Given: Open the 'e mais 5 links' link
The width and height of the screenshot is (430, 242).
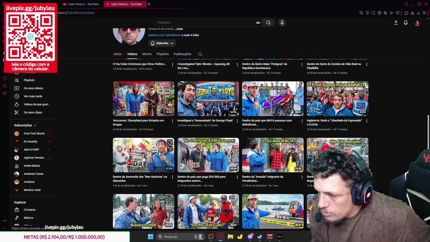Looking at the screenshot, I should tap(190, 35).
